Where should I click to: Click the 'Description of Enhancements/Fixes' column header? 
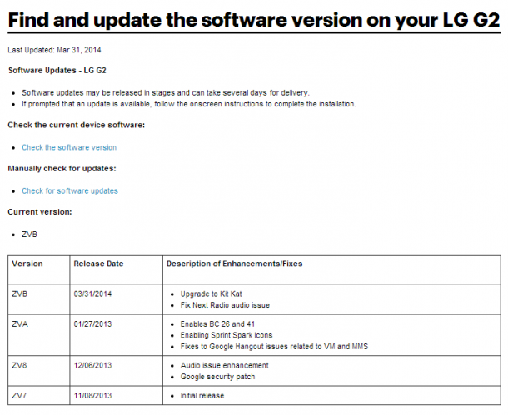coord(234,264)
